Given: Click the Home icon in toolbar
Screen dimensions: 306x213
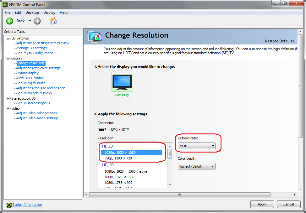Looking at the screenshot, I should coord(53,21).
